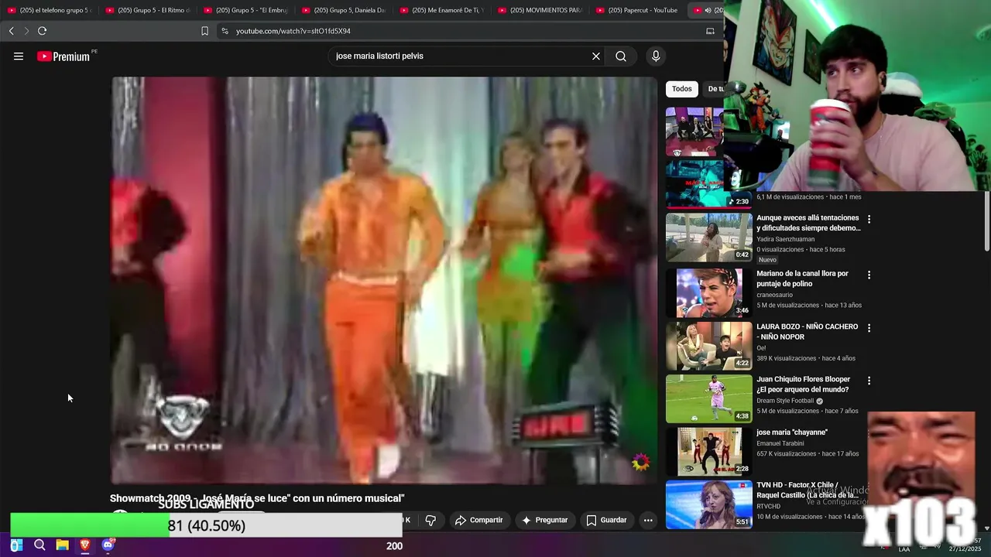Visit channel "craneosaurio"
991x557 pixels.
774,295
